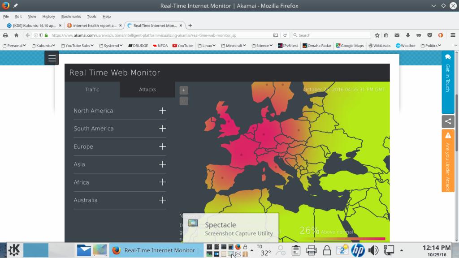Open the Bookmarks menu

click(x=71, y=17)
